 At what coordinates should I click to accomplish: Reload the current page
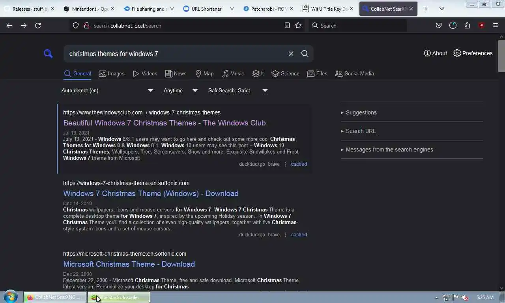pos(38,26)
